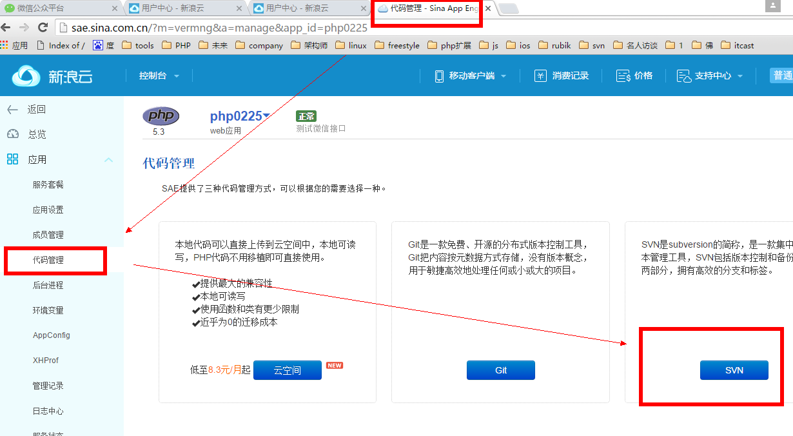Viewport: 793px width, 436px height.
Task: Open the php0225 app switcher dropdown
Action: (266, 116)
